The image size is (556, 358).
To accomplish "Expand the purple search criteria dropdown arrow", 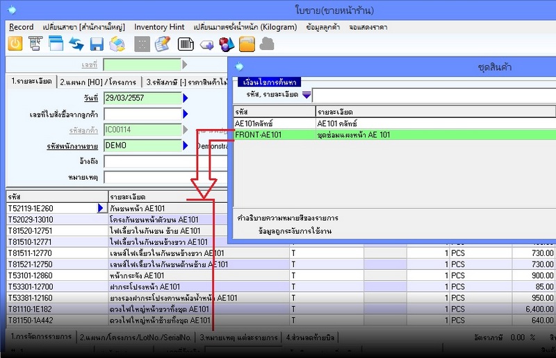I will (x=306, y=95).
